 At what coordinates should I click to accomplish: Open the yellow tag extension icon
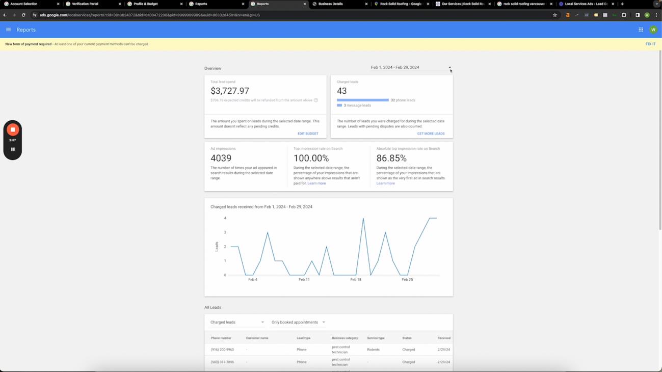(596, 15)
